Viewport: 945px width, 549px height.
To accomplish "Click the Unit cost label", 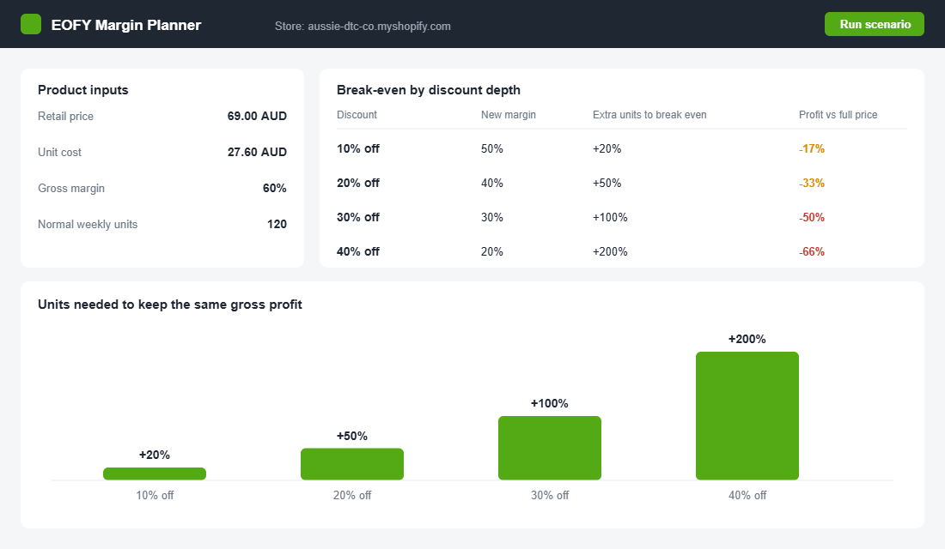I will (59, 153).
